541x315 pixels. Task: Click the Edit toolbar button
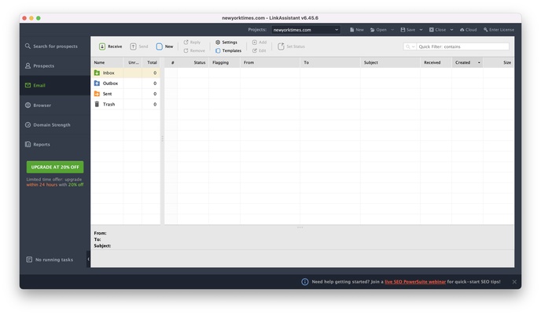click(259, 50)
